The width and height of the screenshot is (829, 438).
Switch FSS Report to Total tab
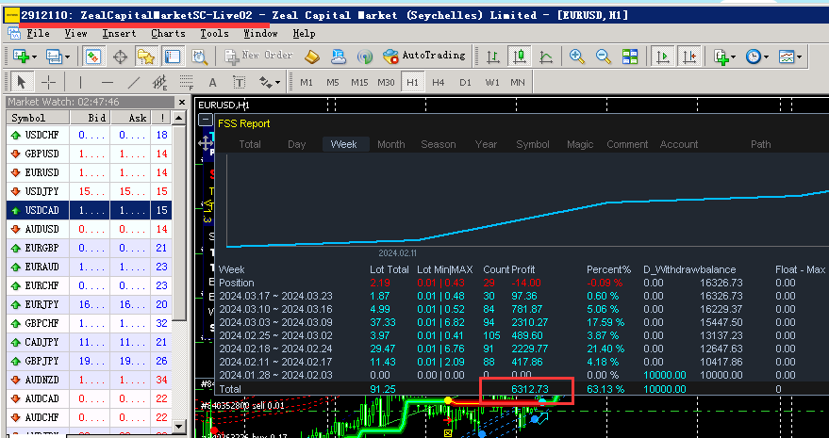pos(250,144)
